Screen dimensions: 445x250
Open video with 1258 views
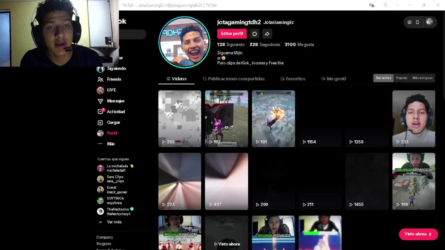pos(367,119)
